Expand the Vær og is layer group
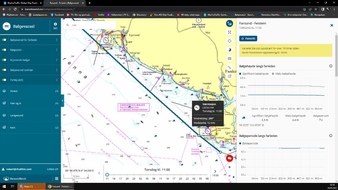 coord(30,103)
